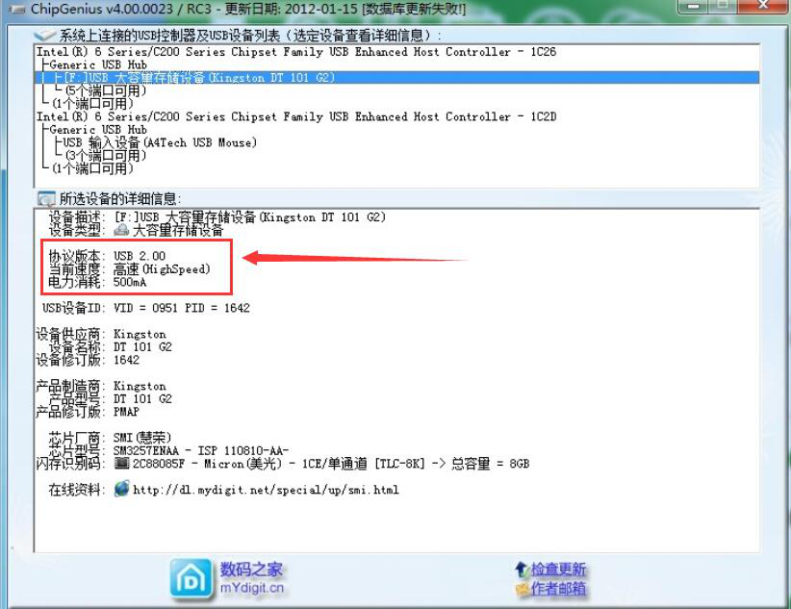Select the 5个端口可用 row
791x609 pixels.
(106, 90)
